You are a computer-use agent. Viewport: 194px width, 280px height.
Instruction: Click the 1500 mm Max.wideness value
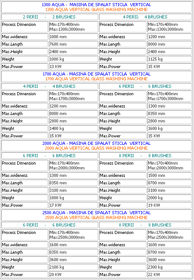click(169, 176)
